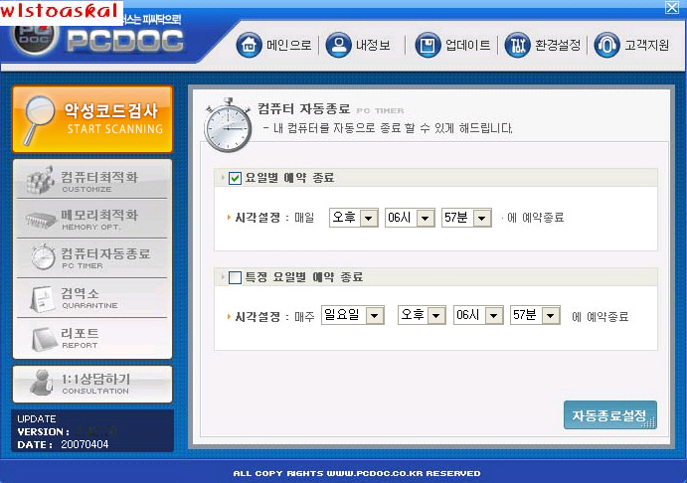Screen dimensions: 687x483
Task: Click the home icon for 메인으로
Action: pos(249,45)
